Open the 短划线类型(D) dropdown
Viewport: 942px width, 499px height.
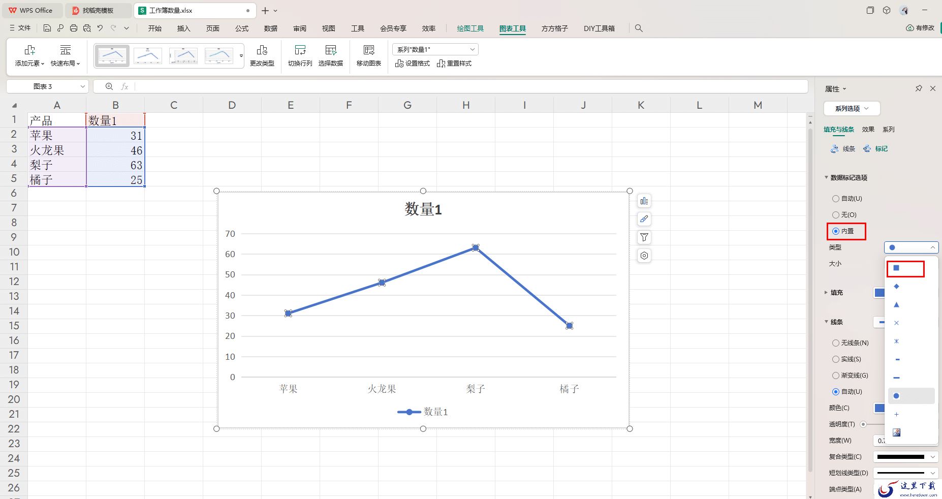point(905,473)
